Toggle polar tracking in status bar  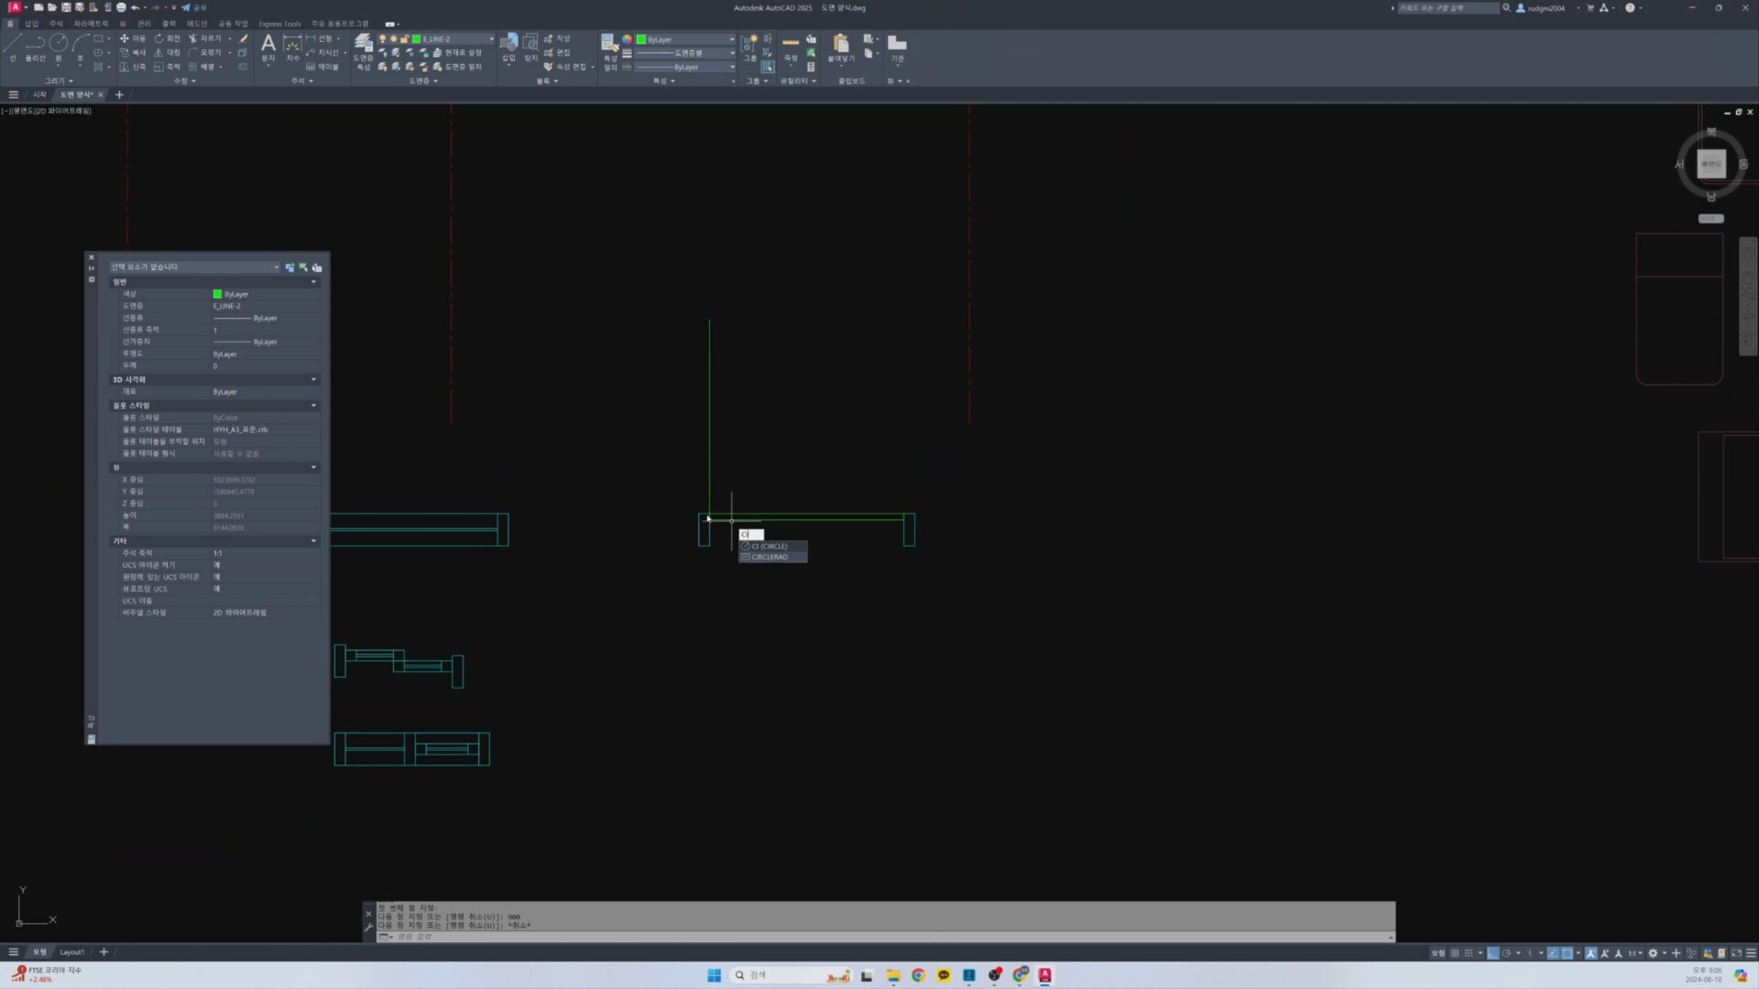tap(1506, 952)
